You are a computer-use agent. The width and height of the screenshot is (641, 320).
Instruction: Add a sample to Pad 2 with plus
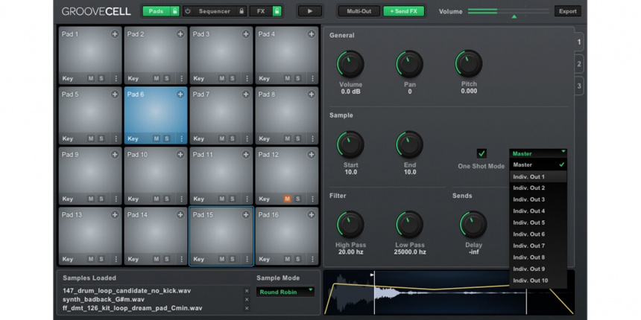tap(180, 34)
